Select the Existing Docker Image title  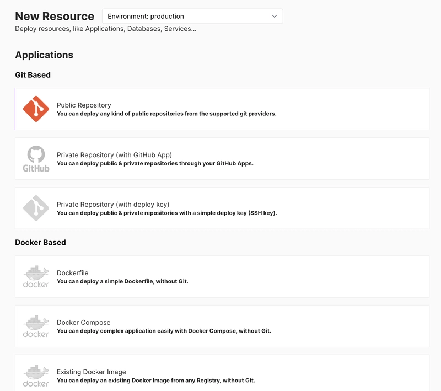(92, 372)
